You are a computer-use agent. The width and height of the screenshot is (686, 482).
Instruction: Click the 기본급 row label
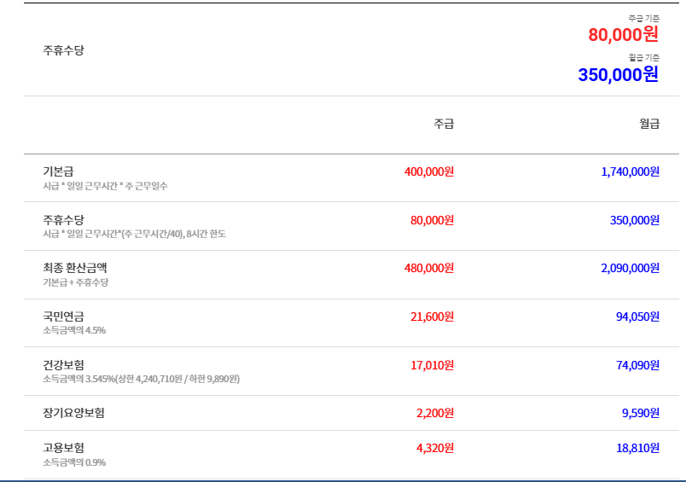click(x=58, y=171)
